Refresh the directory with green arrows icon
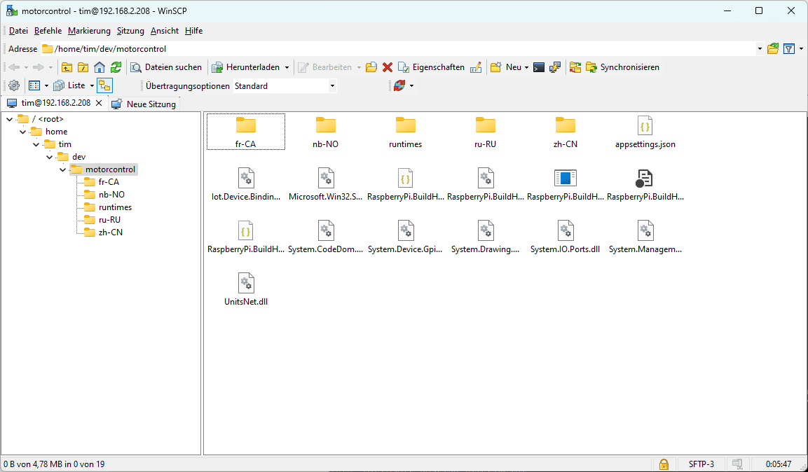The height and width of the screenshot is (472, 808). click(x=116, y=67)
